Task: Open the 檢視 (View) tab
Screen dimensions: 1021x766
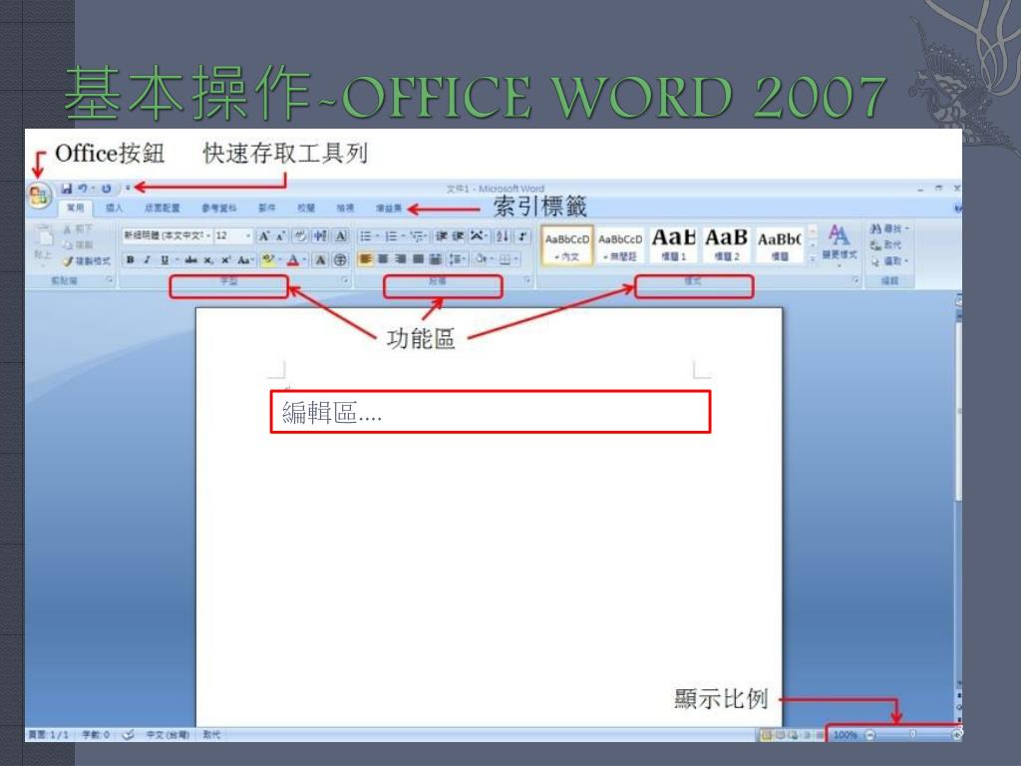Action: (x=345, y=207)
